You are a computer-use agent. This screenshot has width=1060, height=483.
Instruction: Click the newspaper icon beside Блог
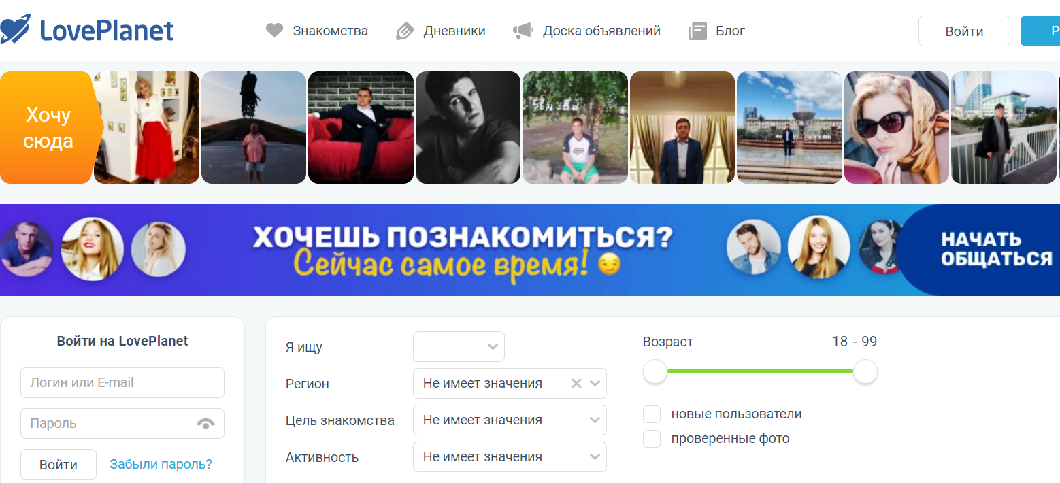[x=697, y=31]
